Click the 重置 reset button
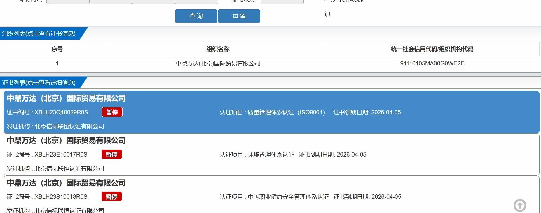Viewport: 541px width, 213px height. 239,16
